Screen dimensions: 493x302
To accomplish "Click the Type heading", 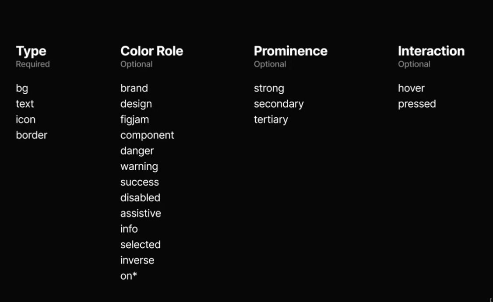I will [31, 51].
